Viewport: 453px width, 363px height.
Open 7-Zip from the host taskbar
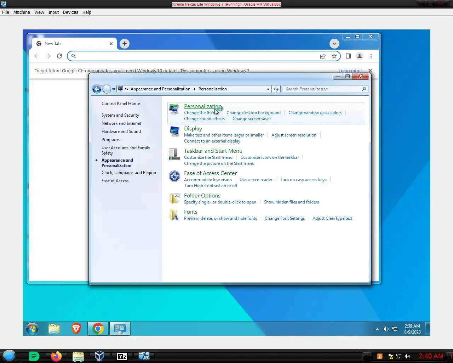coord(122,356)
